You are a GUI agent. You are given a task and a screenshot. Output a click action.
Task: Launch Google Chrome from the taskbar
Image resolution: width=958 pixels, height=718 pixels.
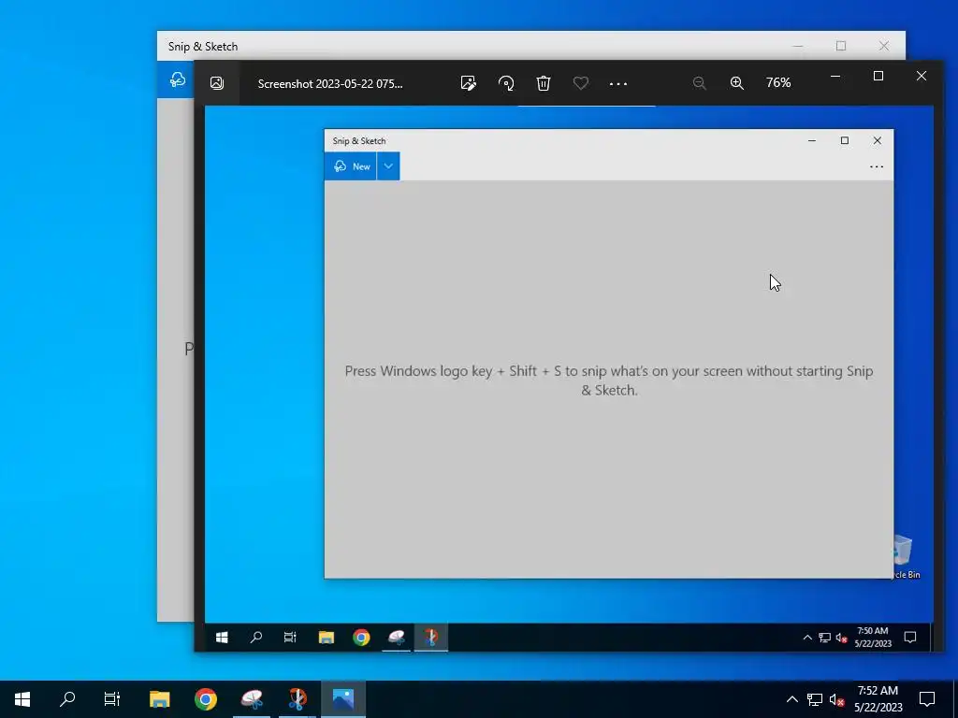coord(206,699)
